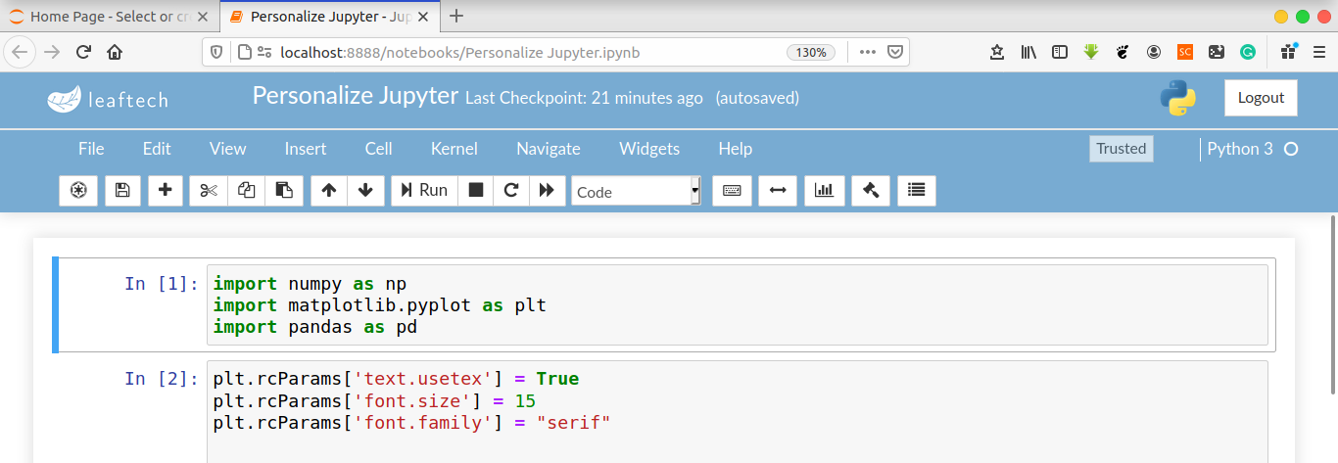Expand the page actions three-dot menu
1338x463 pixels.
(x=867, y=53)
